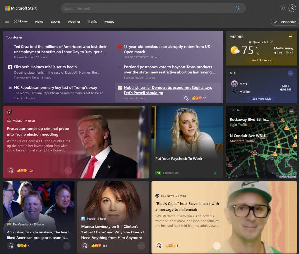The height and width of the screenshot is (254, 299).
Task: Open Elizabeth Holmes trial story
Action: pos(45,67)
